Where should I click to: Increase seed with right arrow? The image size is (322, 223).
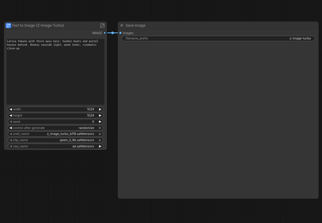pos(100,122)
